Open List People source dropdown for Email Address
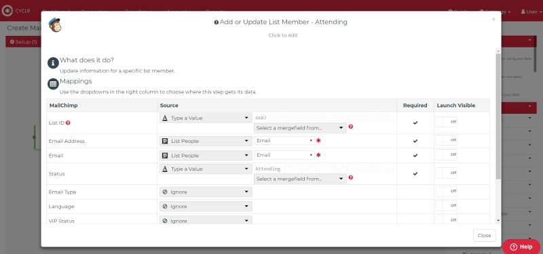This screenshot has width=543, height=254. coord(206,141)
